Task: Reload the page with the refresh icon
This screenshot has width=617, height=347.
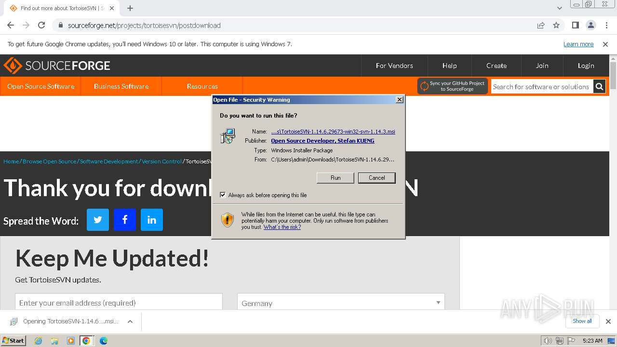Action: (x=41, y=25)
